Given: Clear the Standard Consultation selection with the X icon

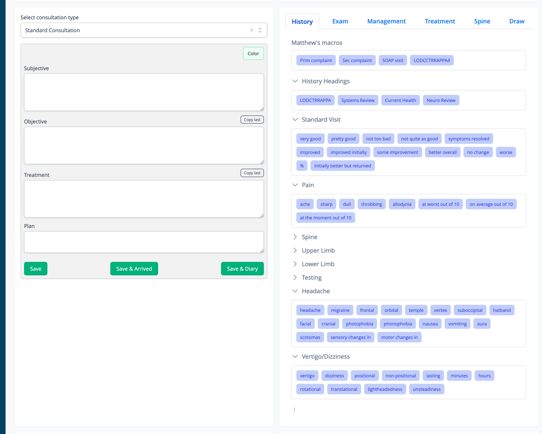Looking at the screenshot, I should pos(252,30).
